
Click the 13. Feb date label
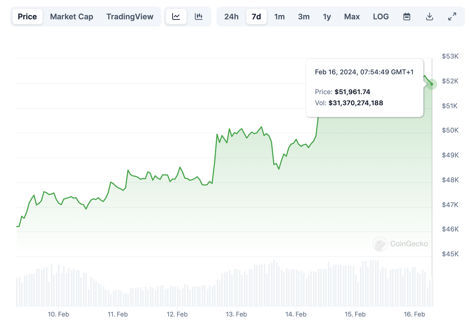236,314
